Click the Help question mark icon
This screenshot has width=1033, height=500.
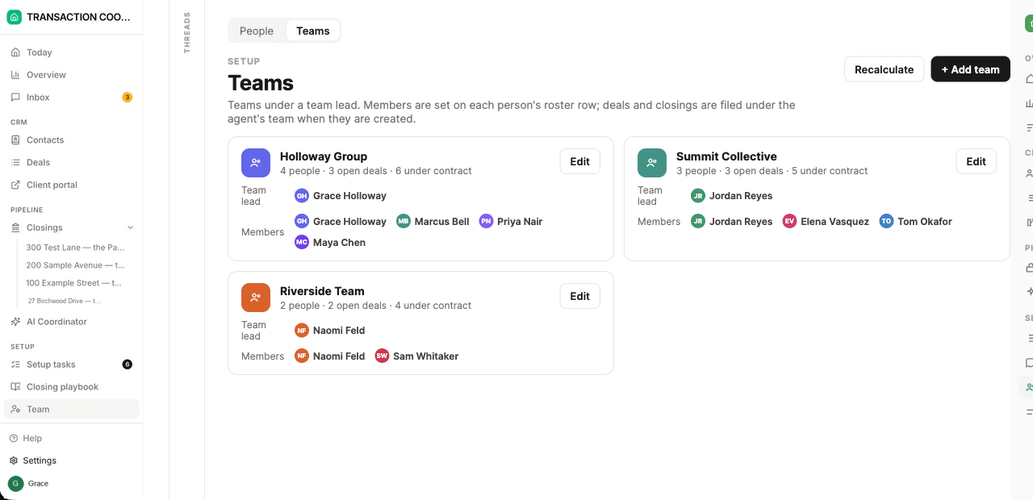[13, 439]
